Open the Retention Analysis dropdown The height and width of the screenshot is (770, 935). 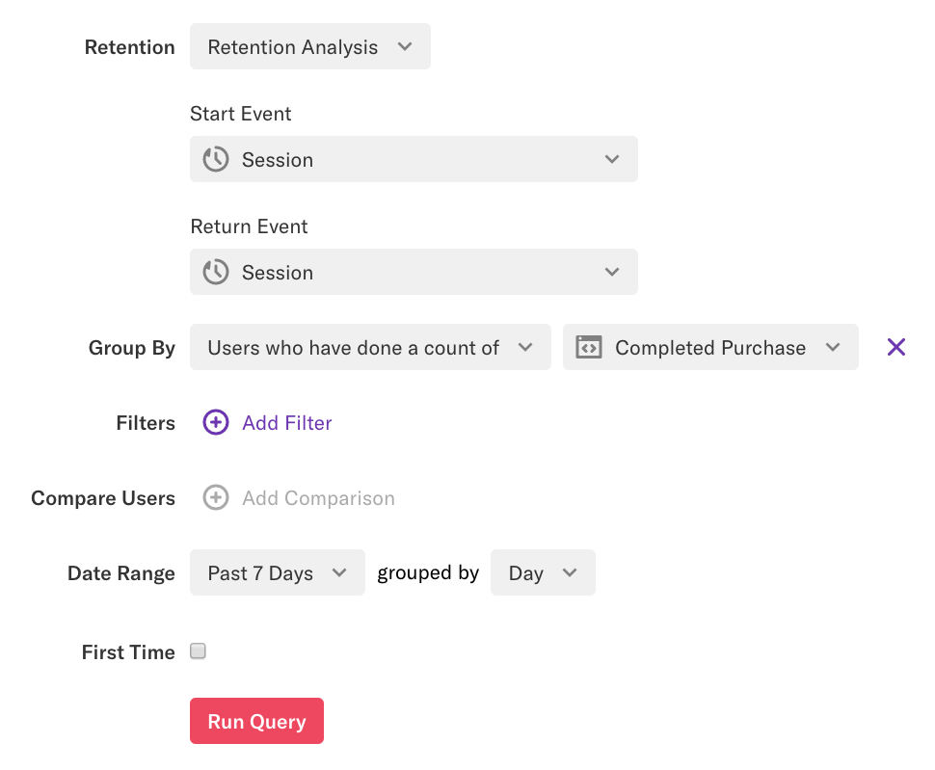coord(309,47)
